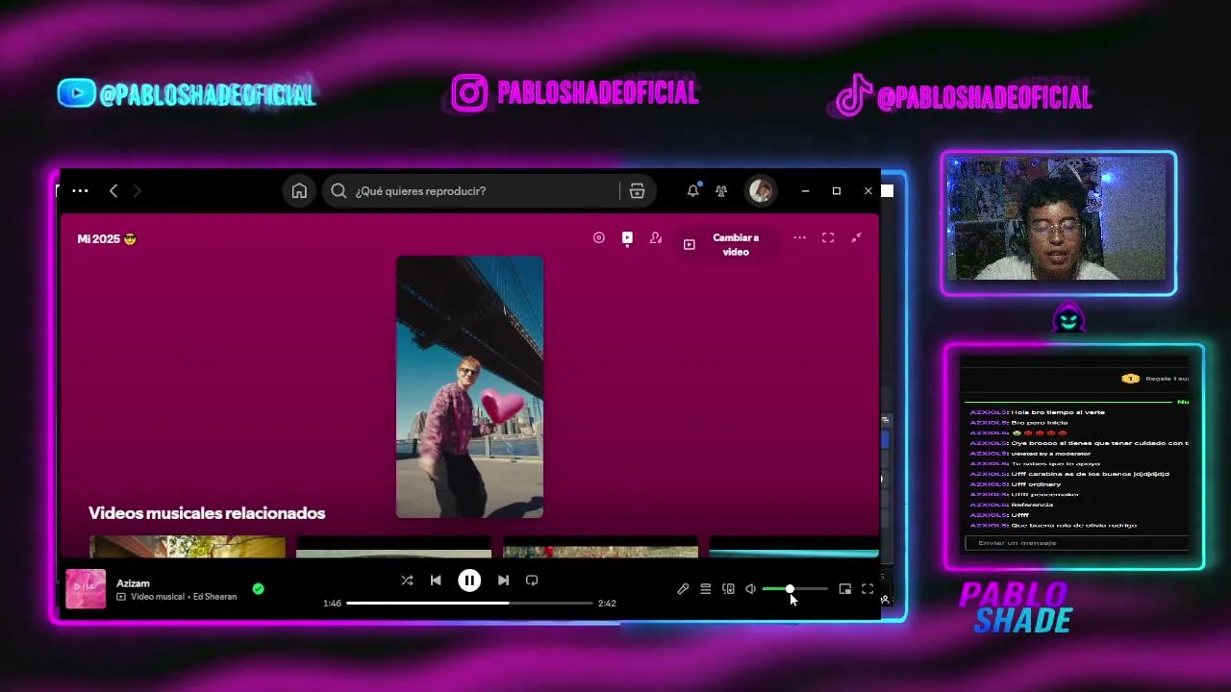The image size is (1231, 692).
Task: Open the Spotify three-dots main menu
Action: pyautogui.click(x=80, y=191)
